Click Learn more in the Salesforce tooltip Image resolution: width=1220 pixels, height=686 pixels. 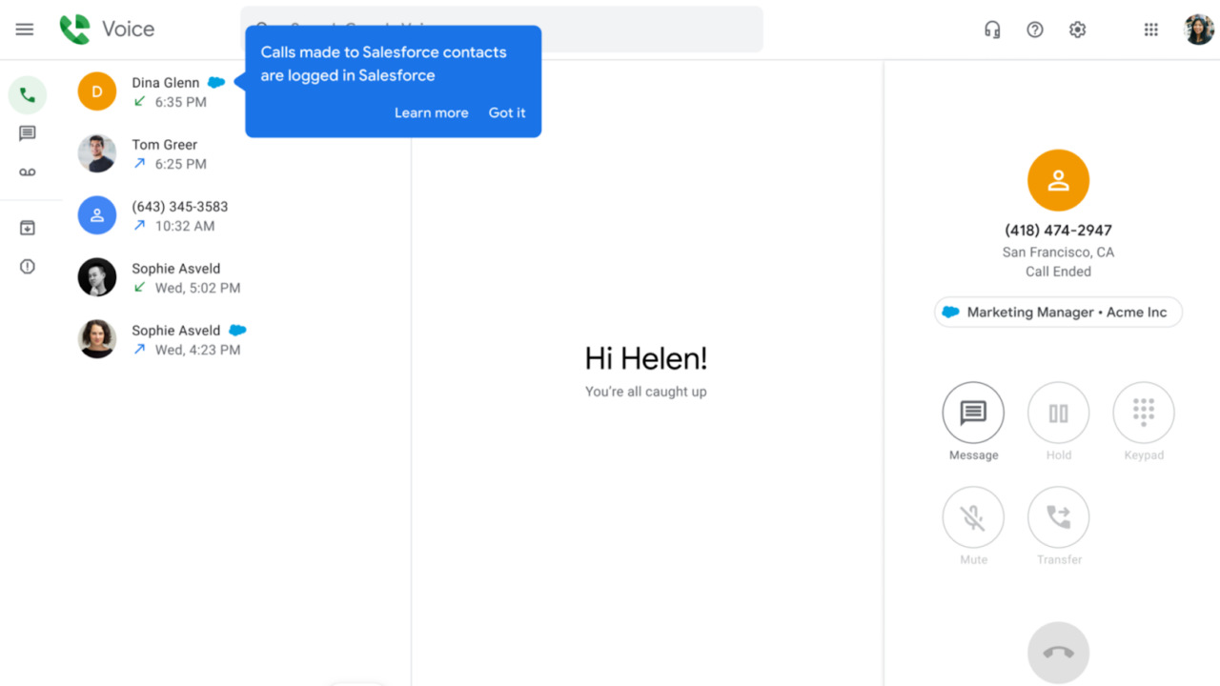[x=432, y=112]
